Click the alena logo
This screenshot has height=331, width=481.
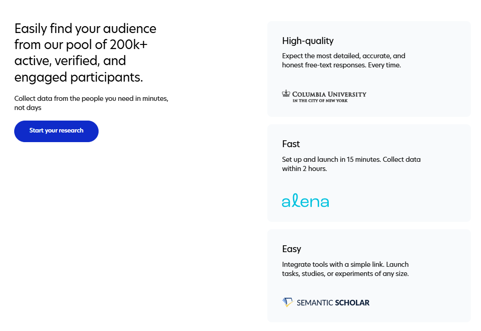pos(305,200)
